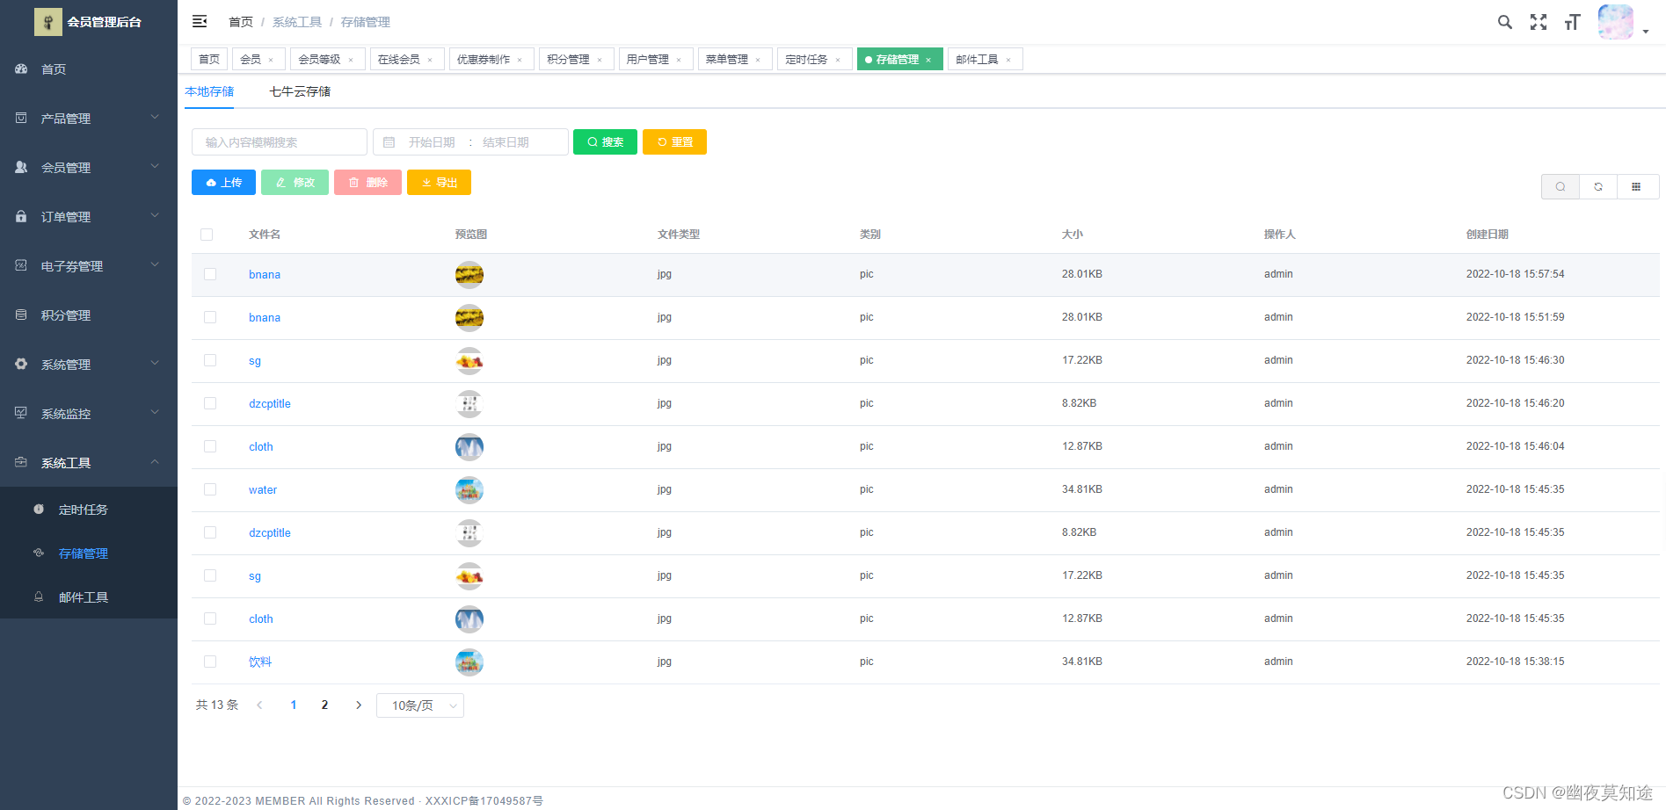Toggle fullscreen mode icon
This screenshot has height=810, width=1666.
tap(1539, 22)
